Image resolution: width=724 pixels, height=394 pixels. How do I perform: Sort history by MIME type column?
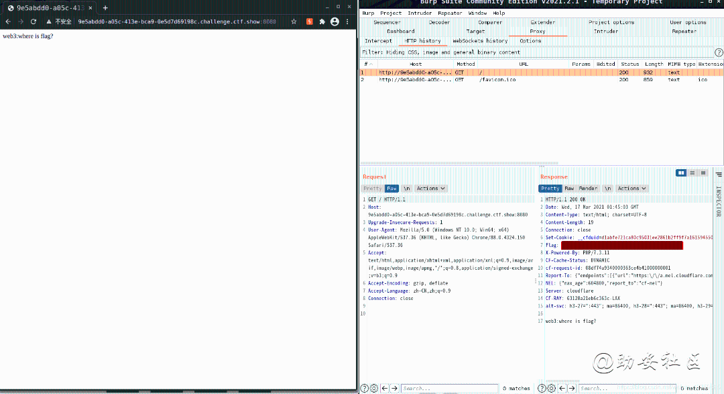point(681,64)
